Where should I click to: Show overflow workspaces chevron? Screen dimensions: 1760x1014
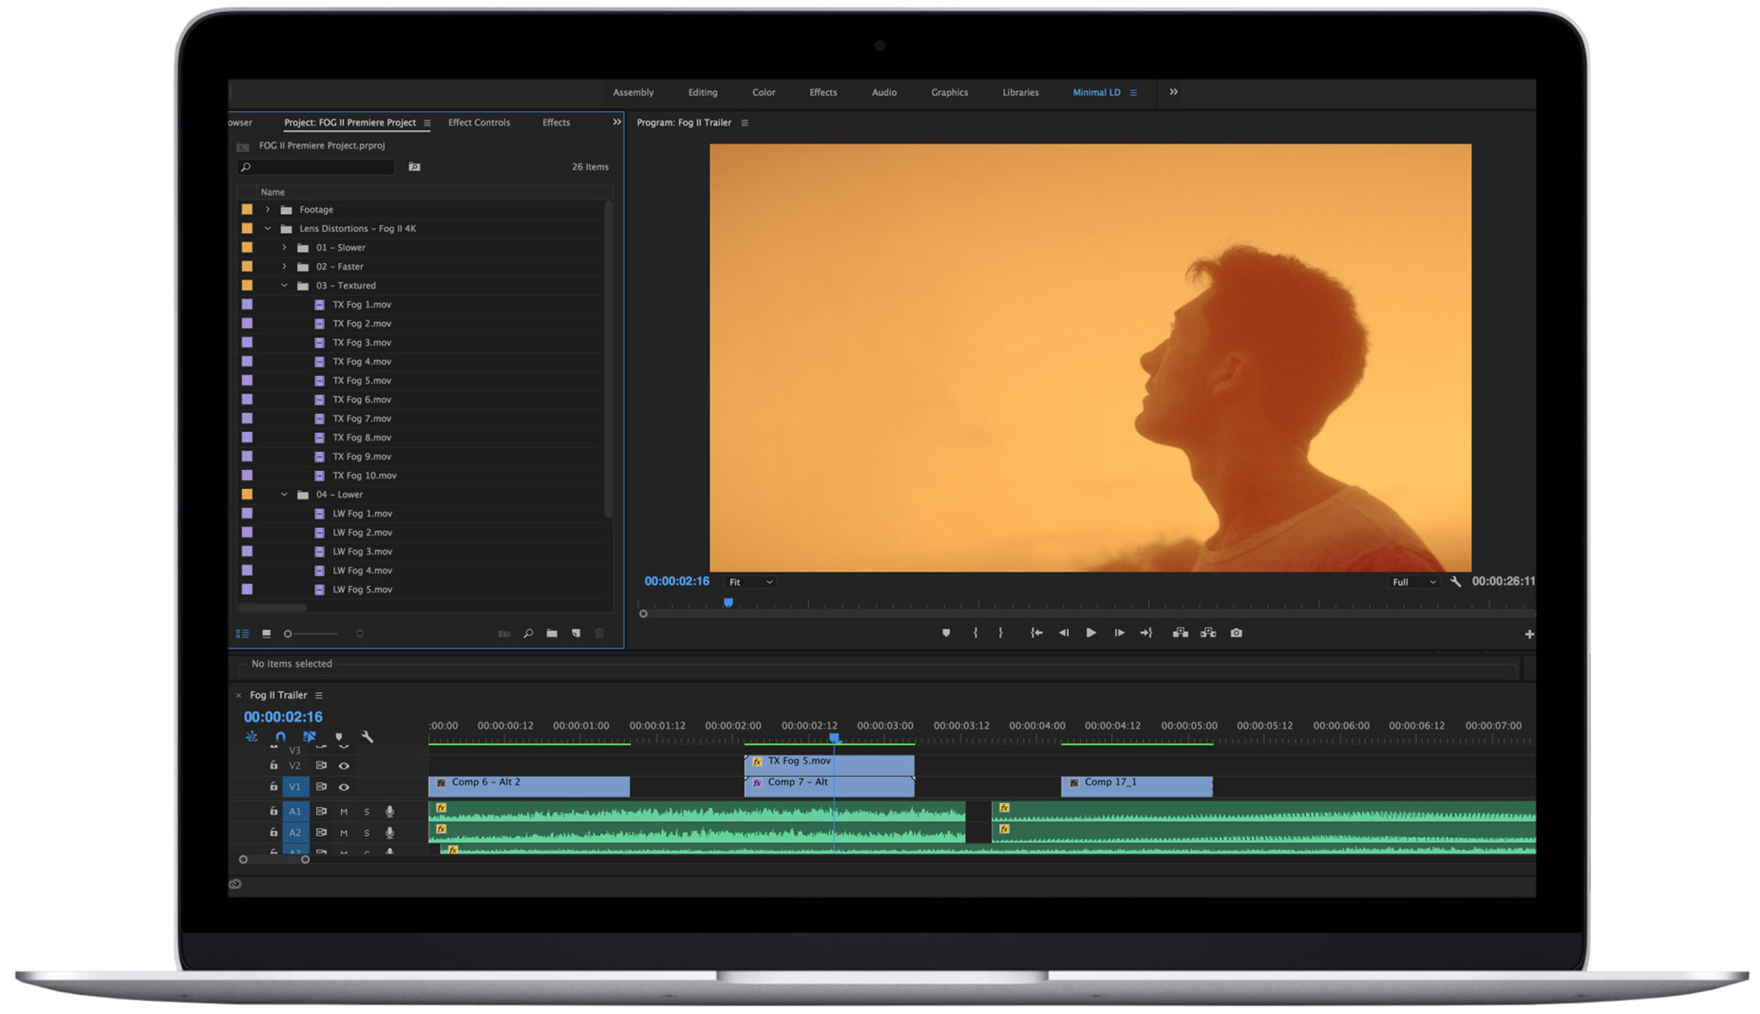point(1174,92)
